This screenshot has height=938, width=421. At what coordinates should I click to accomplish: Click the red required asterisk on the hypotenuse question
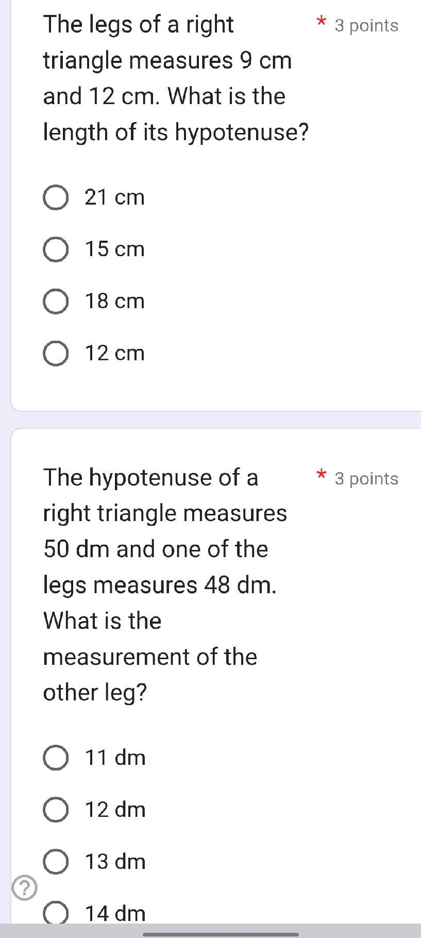pos(321,475)
